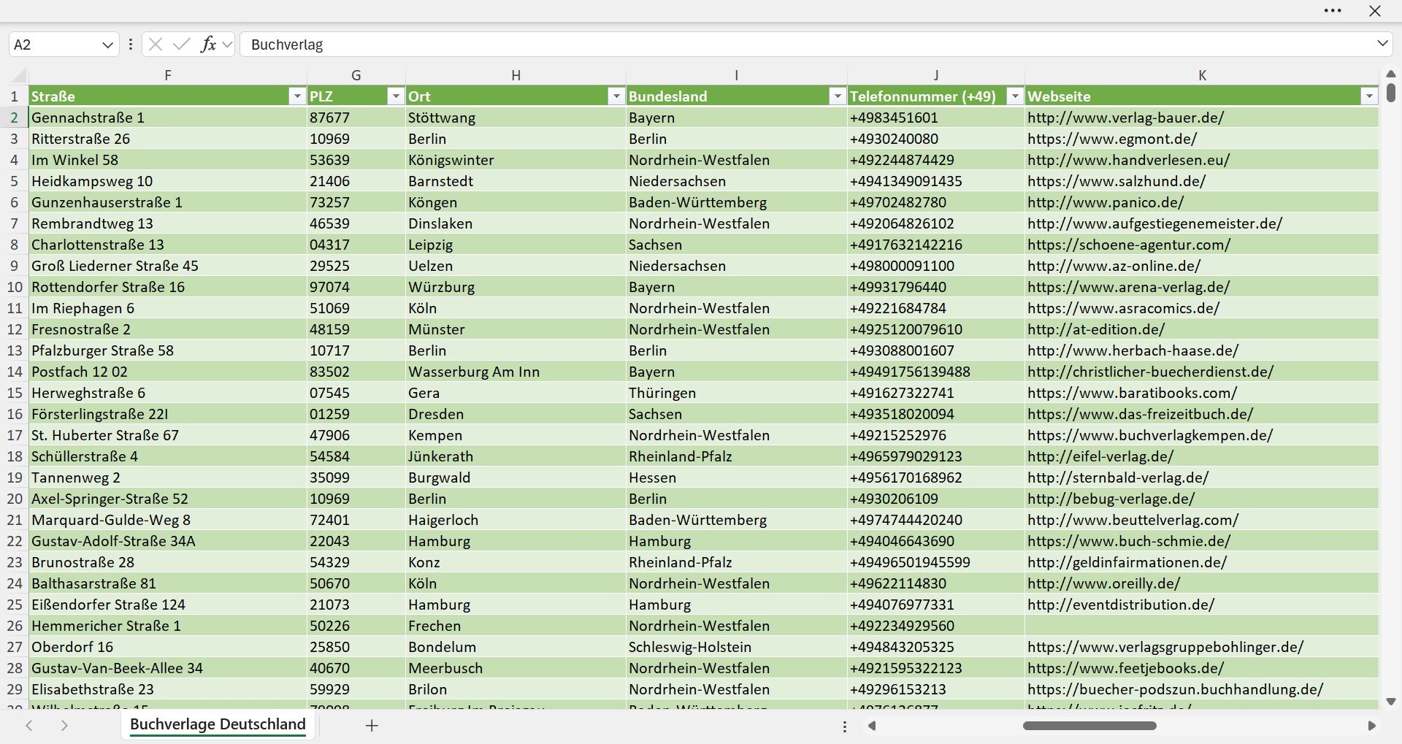Select the PLZ cell 97074
This screenshot has width=1402, height=744.
(x=356, y=287)
